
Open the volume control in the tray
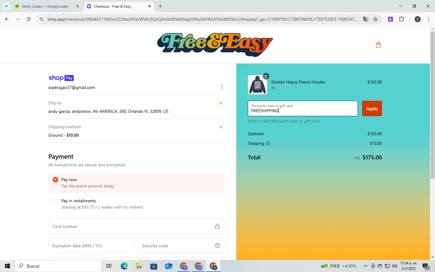click(x=394, y=266)
